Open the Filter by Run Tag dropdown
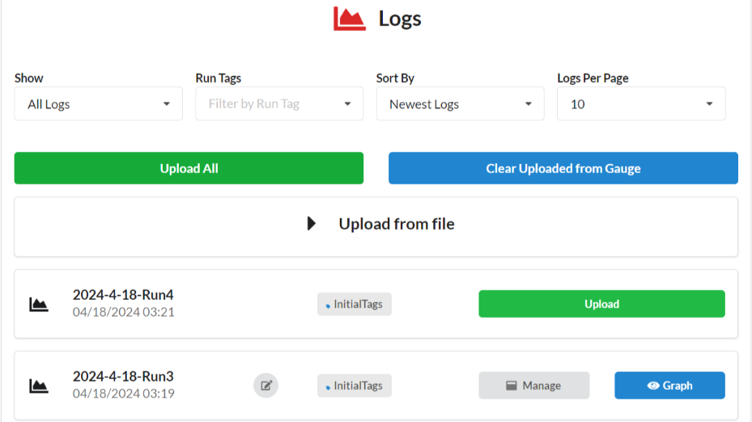This screenshot has width=752, height=422. click(279, 104)
